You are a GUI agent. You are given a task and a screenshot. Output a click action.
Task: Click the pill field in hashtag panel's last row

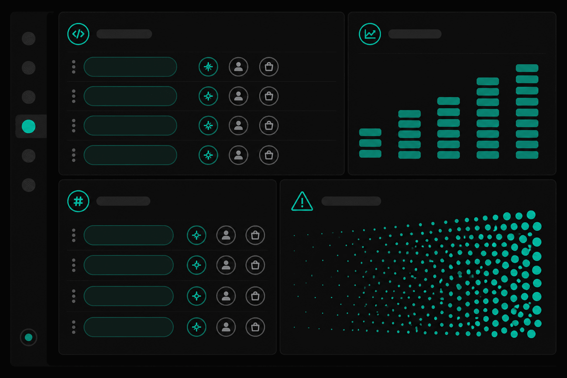click(128, 327)
